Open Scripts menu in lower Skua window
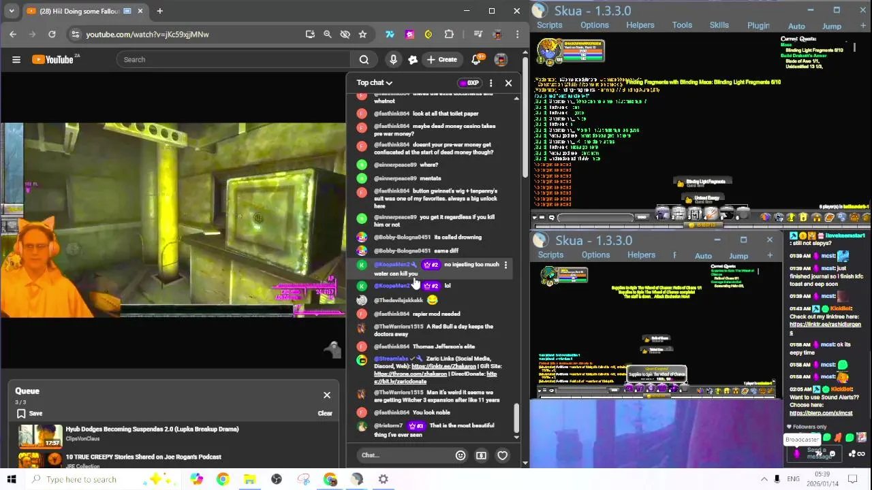872x490 pixels. click(x=550, y=255)
